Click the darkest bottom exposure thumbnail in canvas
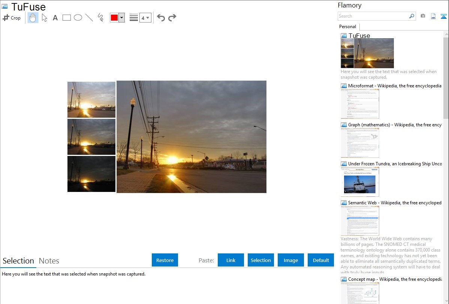The height and width of the screenshot is (304, 449). 91,174
